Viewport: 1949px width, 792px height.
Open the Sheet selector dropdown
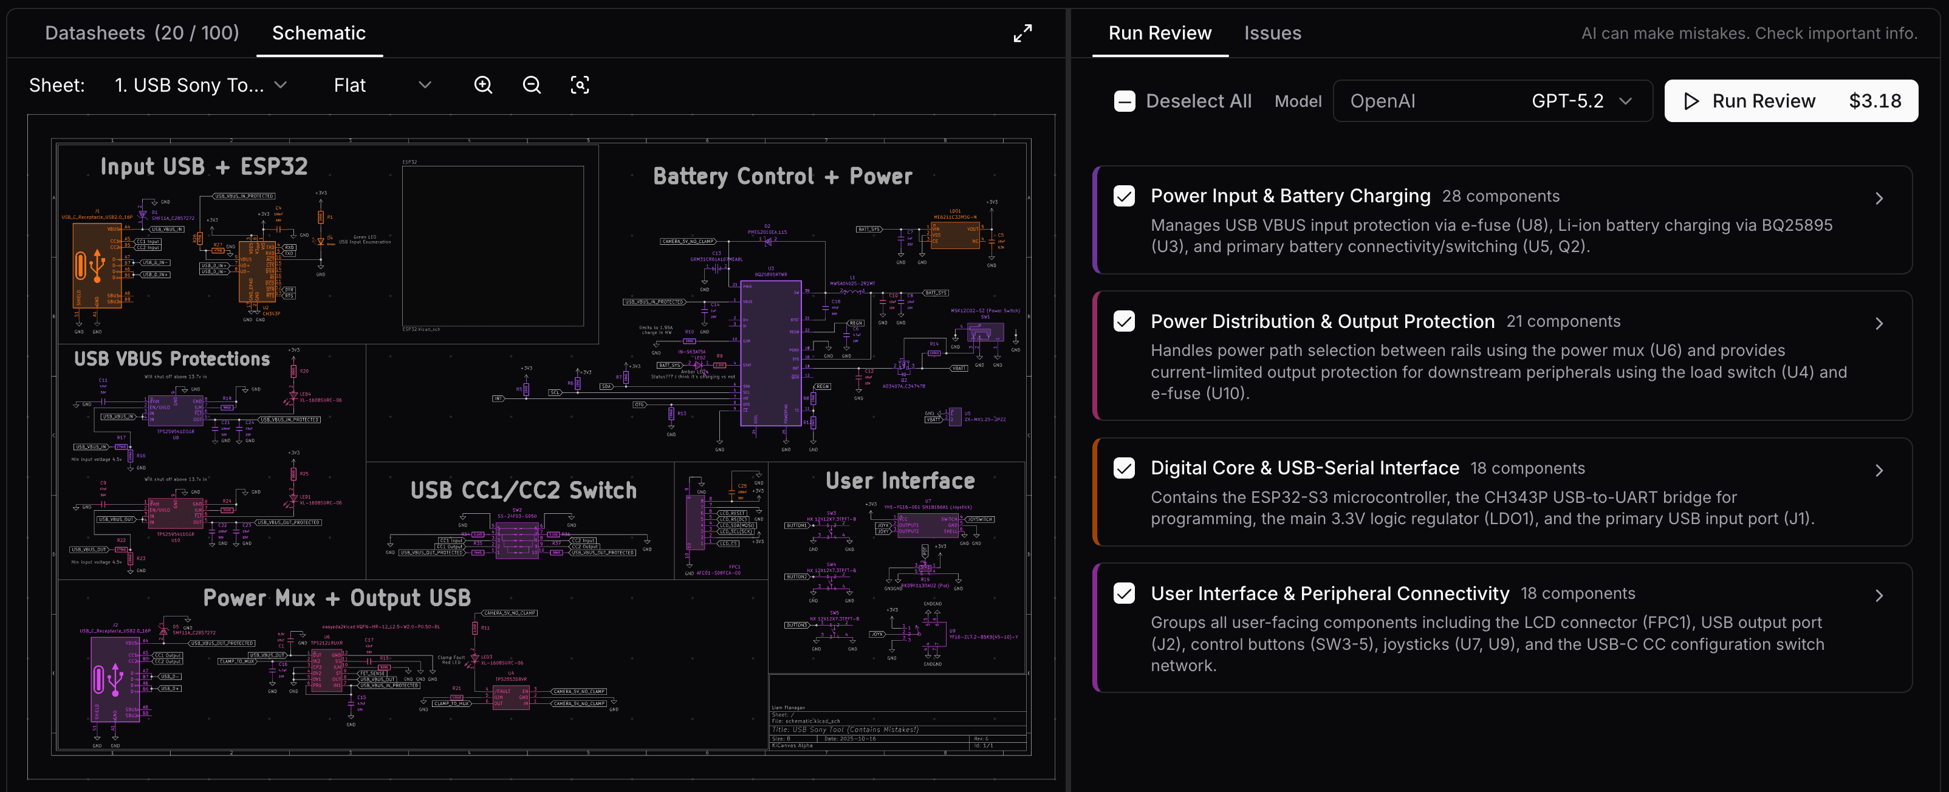click(x=200, y=84)
